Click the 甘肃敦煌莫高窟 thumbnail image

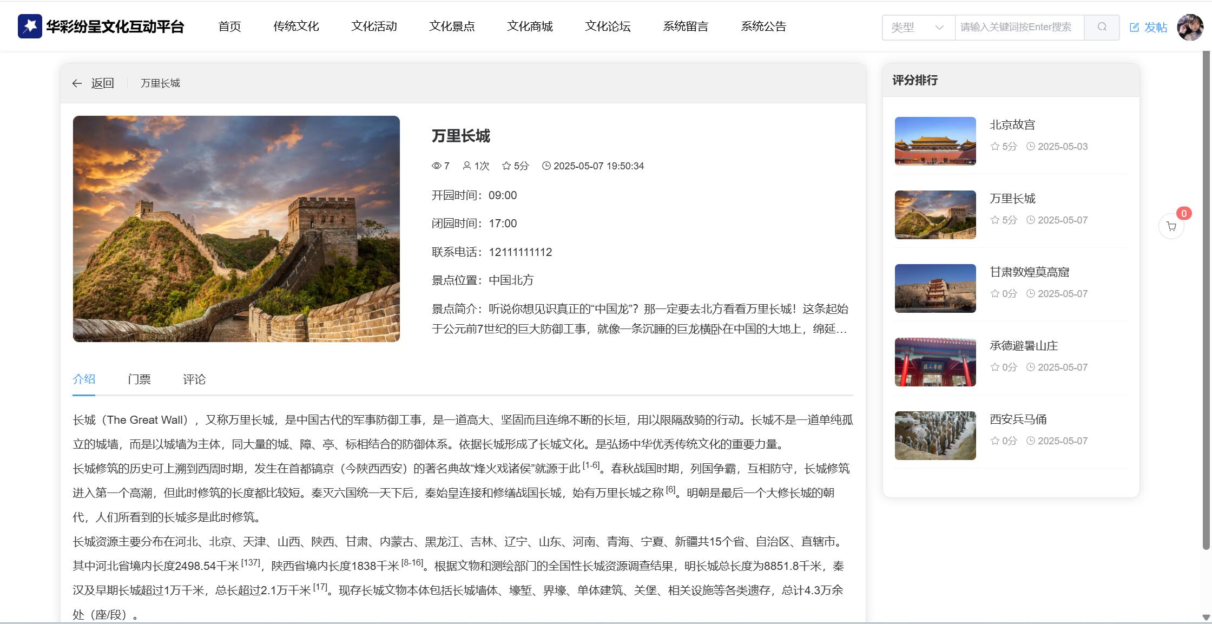point(935,288)
